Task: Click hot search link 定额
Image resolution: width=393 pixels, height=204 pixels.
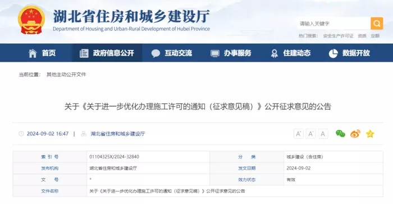Action: [x=375, y=36]
